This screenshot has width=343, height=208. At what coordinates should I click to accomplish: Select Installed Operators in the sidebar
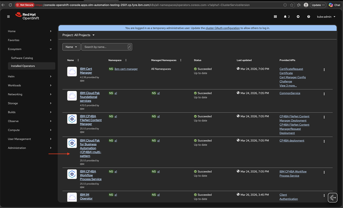click(x=31, y=66)
